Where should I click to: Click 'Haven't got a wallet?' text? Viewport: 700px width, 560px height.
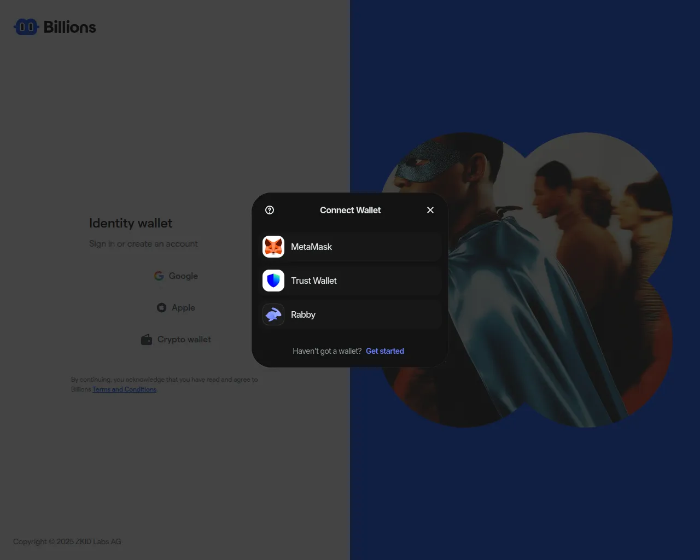(x=327, y=351)
